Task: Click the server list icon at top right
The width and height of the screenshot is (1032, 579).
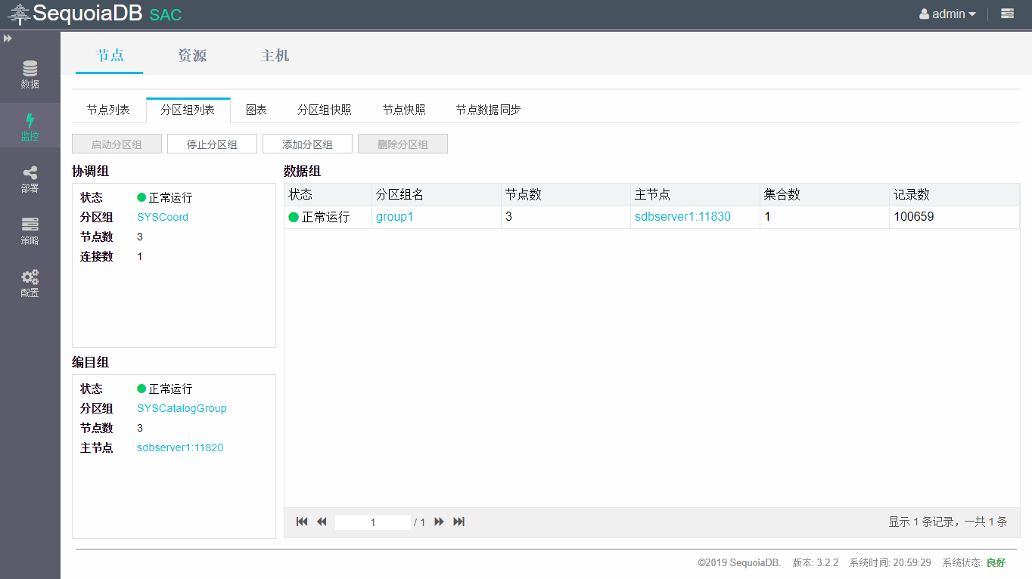Action: point(1007,14)
